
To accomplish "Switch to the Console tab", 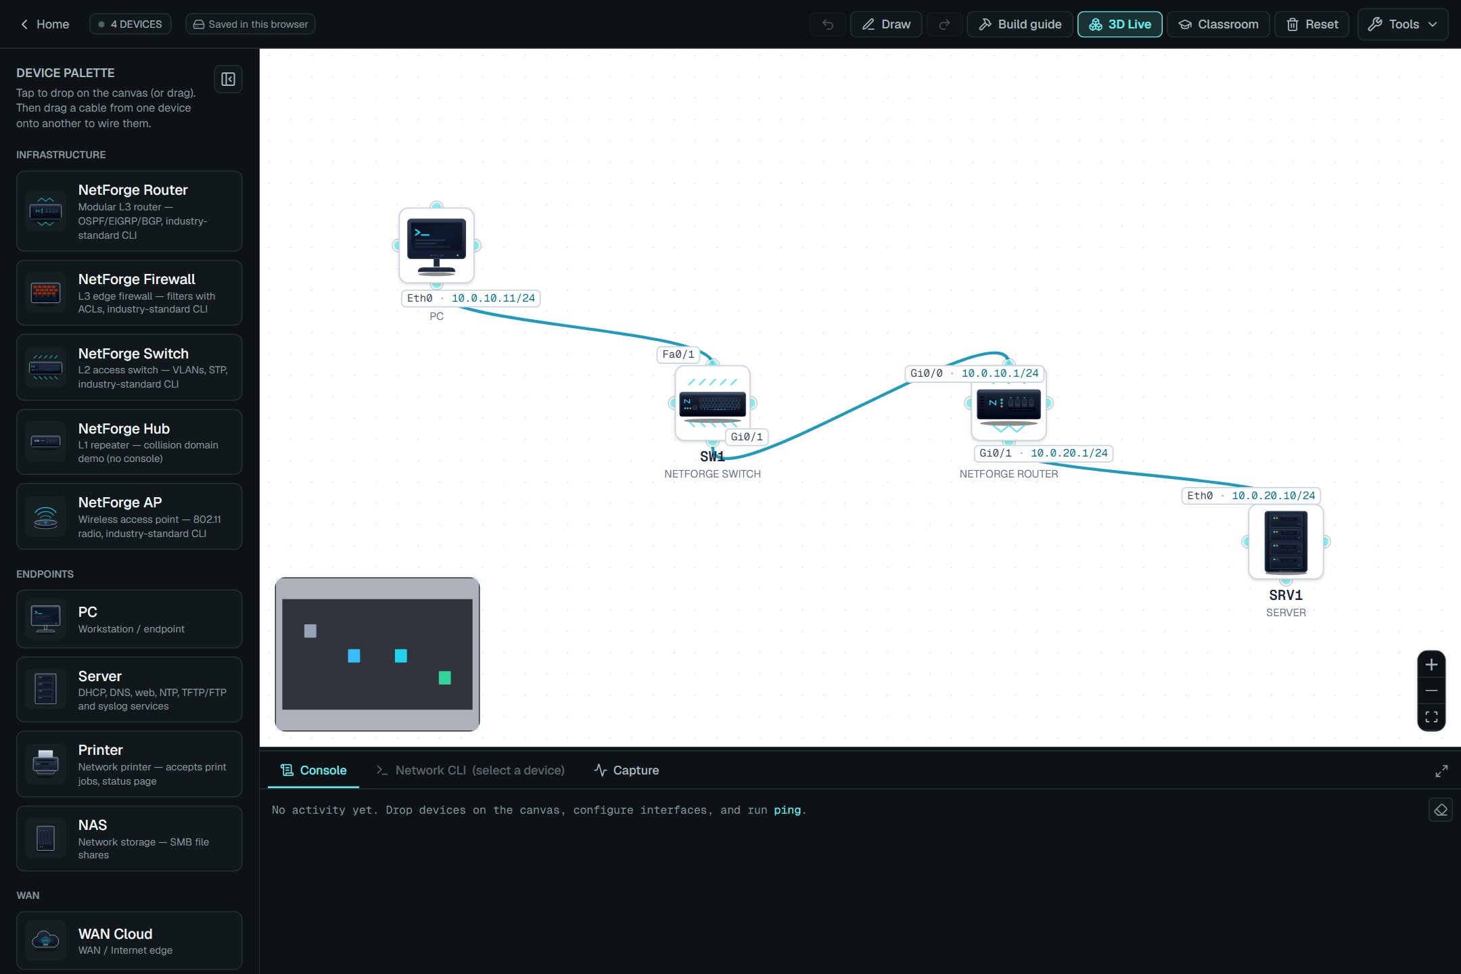I will [x=313, y=770].
